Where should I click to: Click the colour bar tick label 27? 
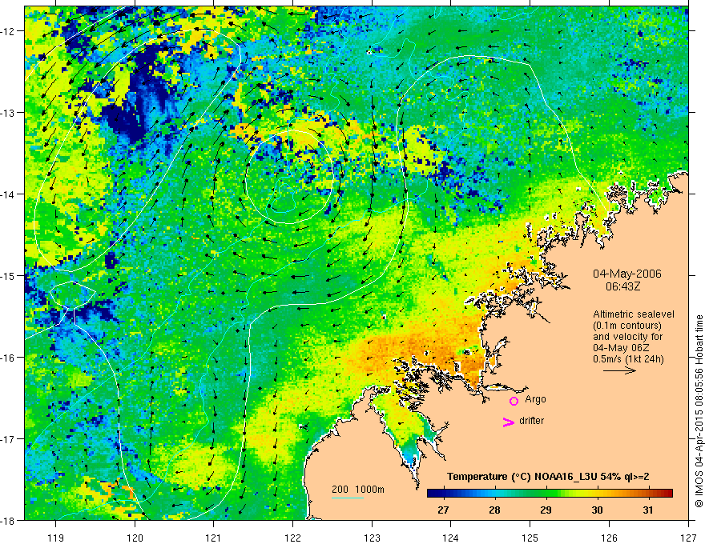point(443,510)
